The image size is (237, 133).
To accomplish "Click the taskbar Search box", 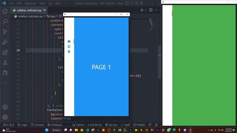I will pos(56,130).
